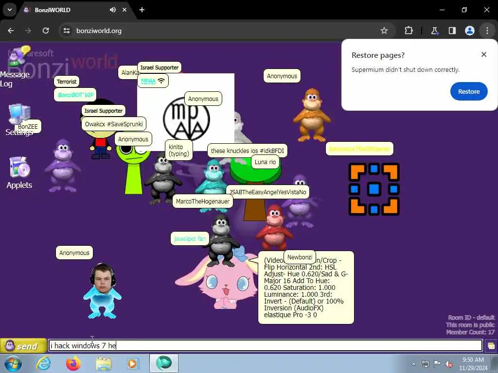Open the muted volume tray icon
This screenshot has height=373, width=498.
(x=448, y=364)
